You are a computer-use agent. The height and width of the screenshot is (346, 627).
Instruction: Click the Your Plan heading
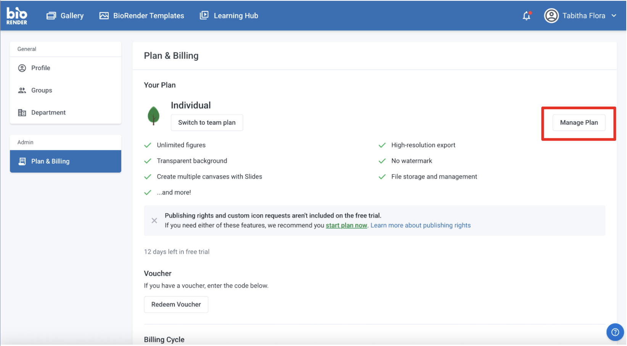pos(160,85)
